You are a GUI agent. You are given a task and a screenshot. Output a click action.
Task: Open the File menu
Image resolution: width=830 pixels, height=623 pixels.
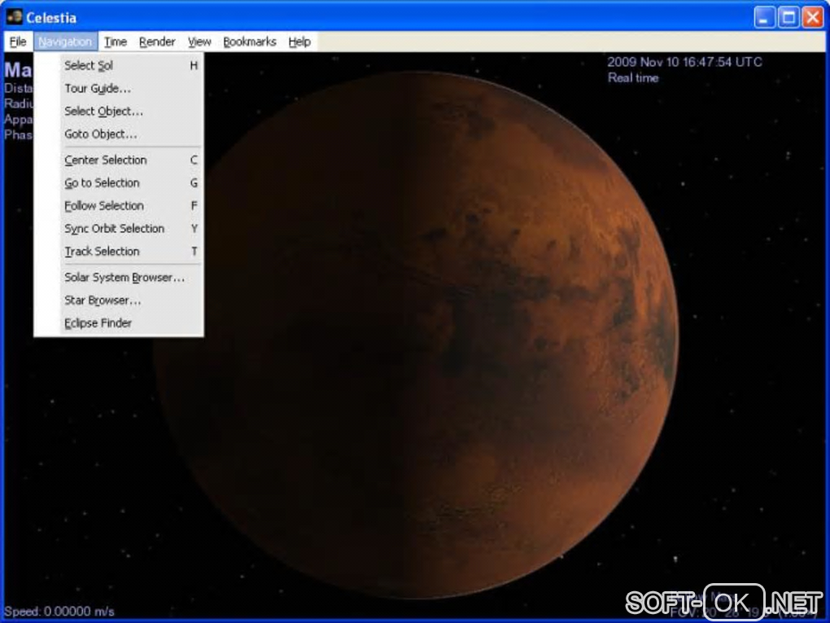(17, 42)
